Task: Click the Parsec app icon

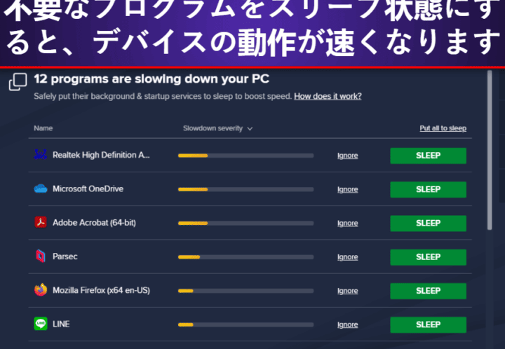Action: (x=41, y=256)
